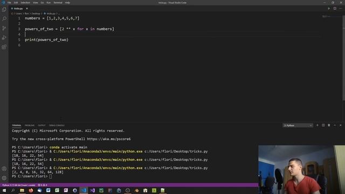Screen dimensions: 345x194
Task: Follow the https://aka.ms/pscore6 link in terminal
Action: coord(109,139)
